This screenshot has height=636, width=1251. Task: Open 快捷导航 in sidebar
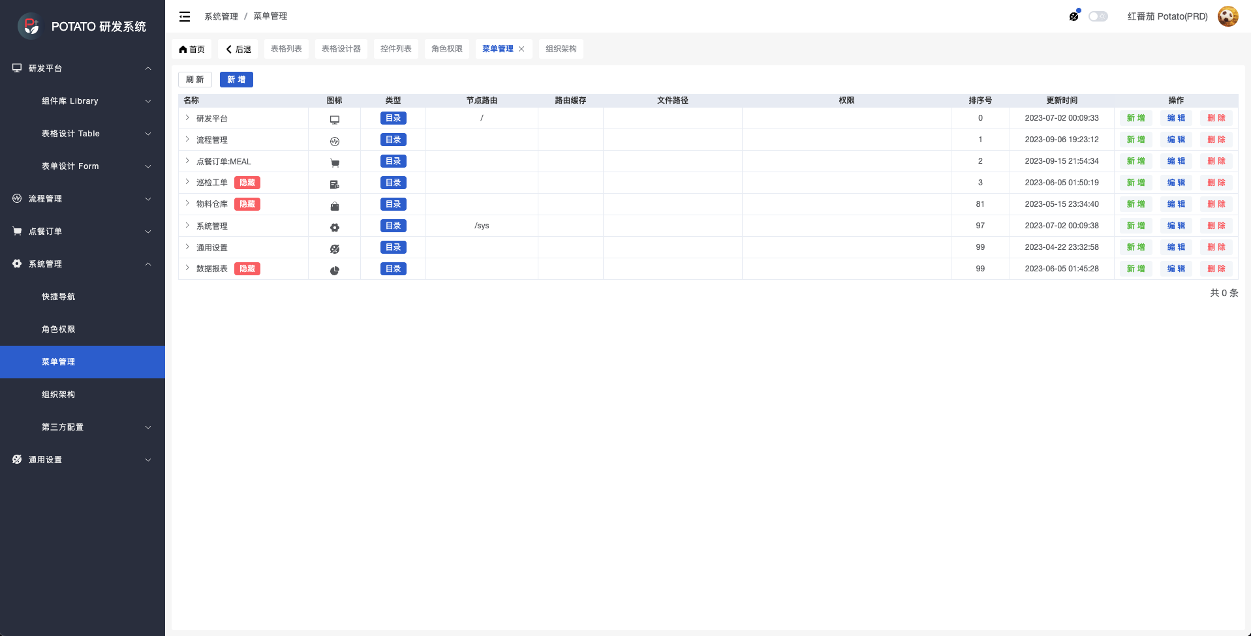click(x=82, y=297)
